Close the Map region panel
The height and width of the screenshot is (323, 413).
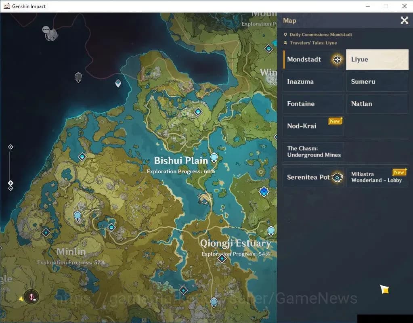pos(404,20)
